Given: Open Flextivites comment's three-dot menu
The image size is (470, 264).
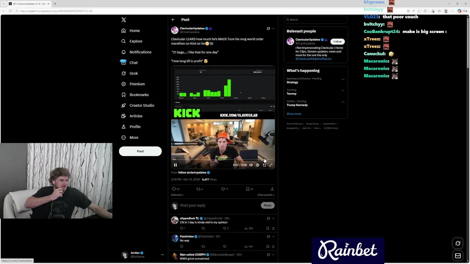Looking at the screenshot, I should pos(273,236).
